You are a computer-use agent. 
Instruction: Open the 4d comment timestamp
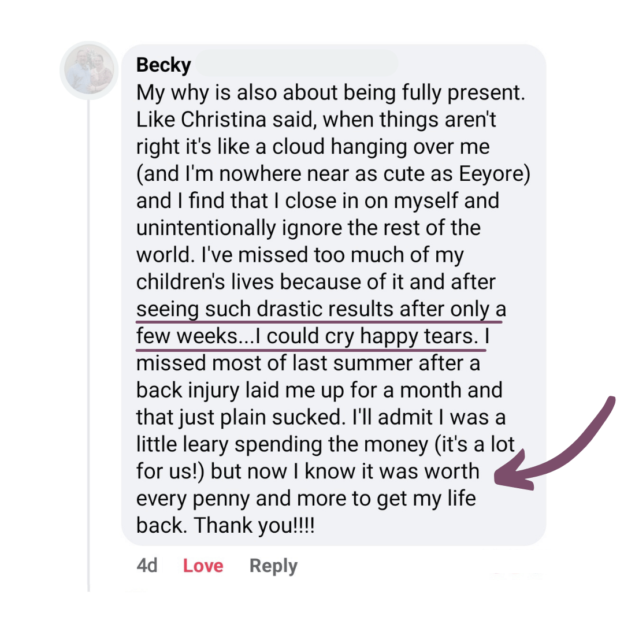[x=147, y=566]
